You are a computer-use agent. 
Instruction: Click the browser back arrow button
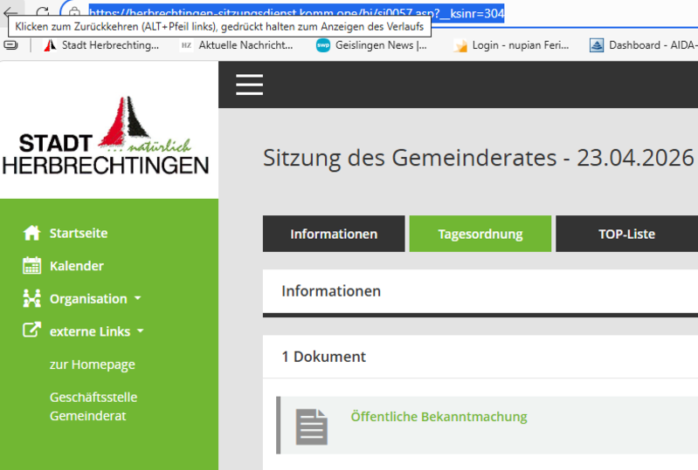10,13
